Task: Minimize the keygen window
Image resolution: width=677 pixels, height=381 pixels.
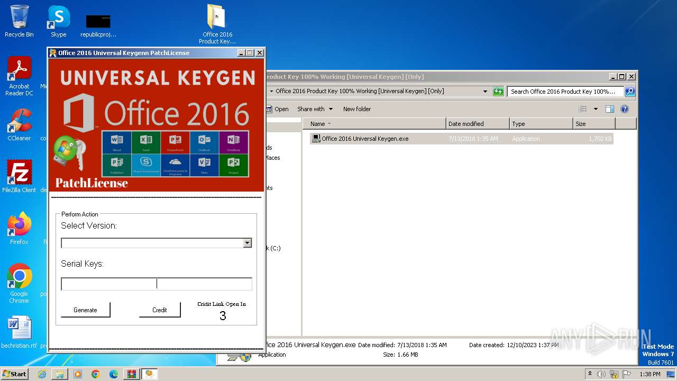Action: click(241, 53)
